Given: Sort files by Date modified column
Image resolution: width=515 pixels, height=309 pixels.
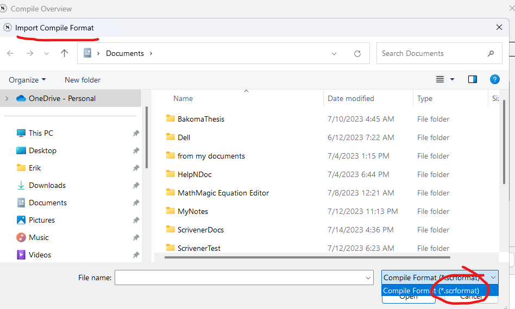Looking at the screenshot, I should pyautogui.click(x=350, y=98).
